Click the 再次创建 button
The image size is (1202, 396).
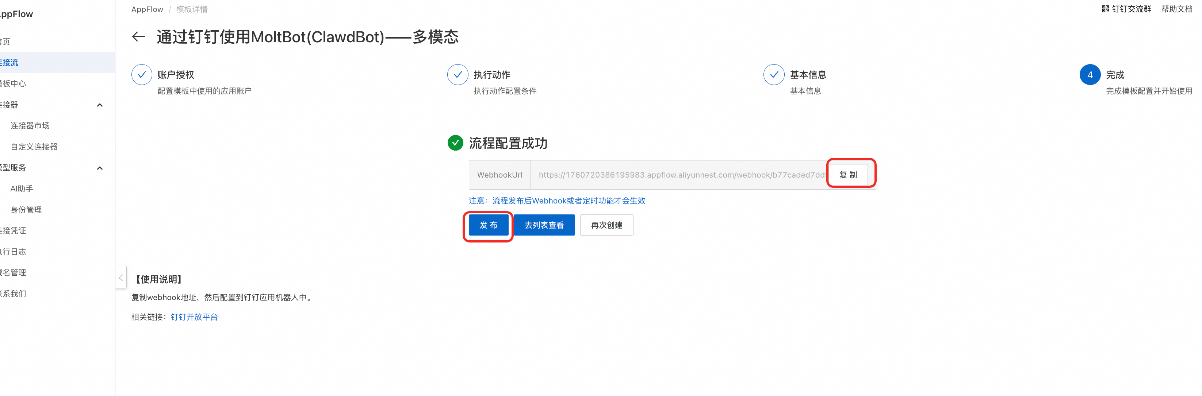606,225
